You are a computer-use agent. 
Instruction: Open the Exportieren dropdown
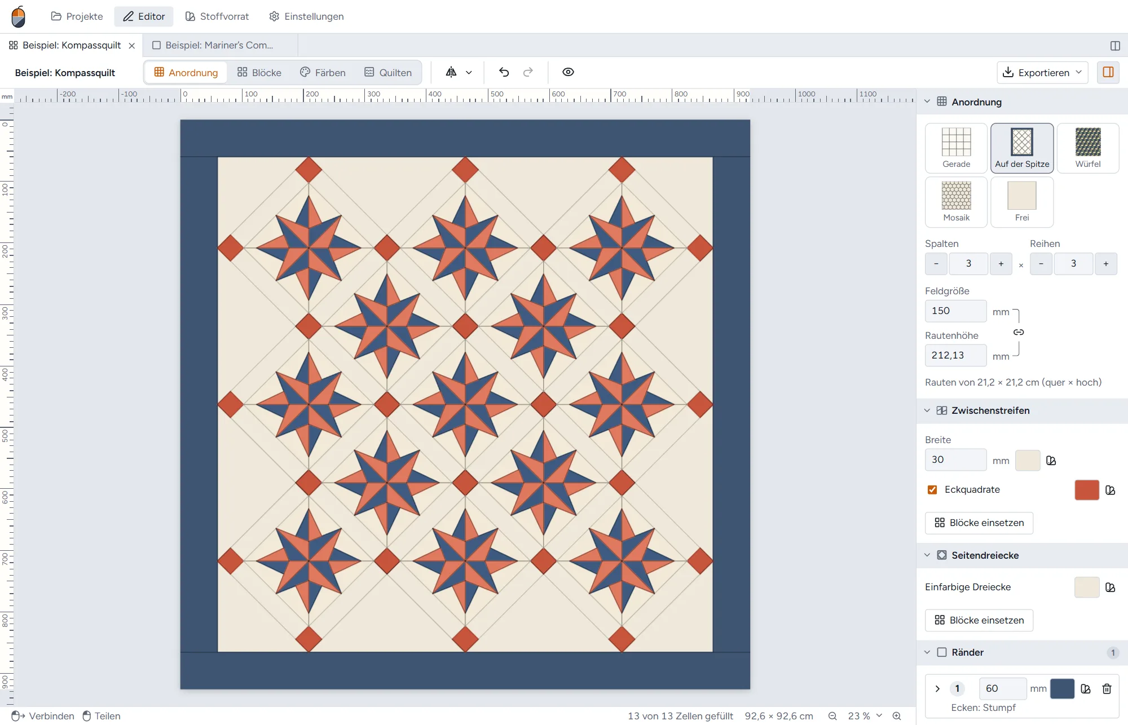click(1042, 72)
